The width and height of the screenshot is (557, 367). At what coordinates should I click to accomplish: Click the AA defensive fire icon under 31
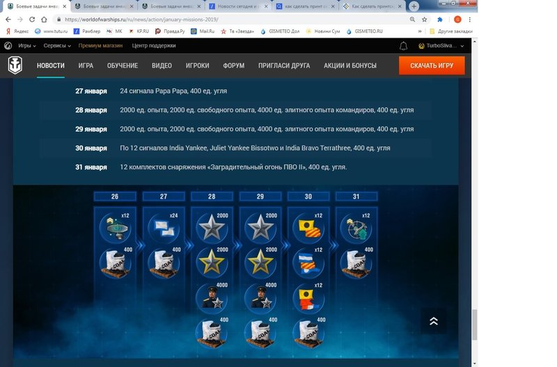356,228
